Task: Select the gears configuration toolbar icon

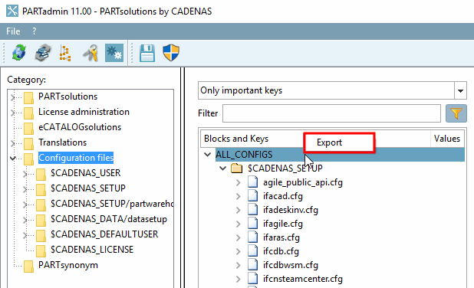Action: (x=114, y=53)
